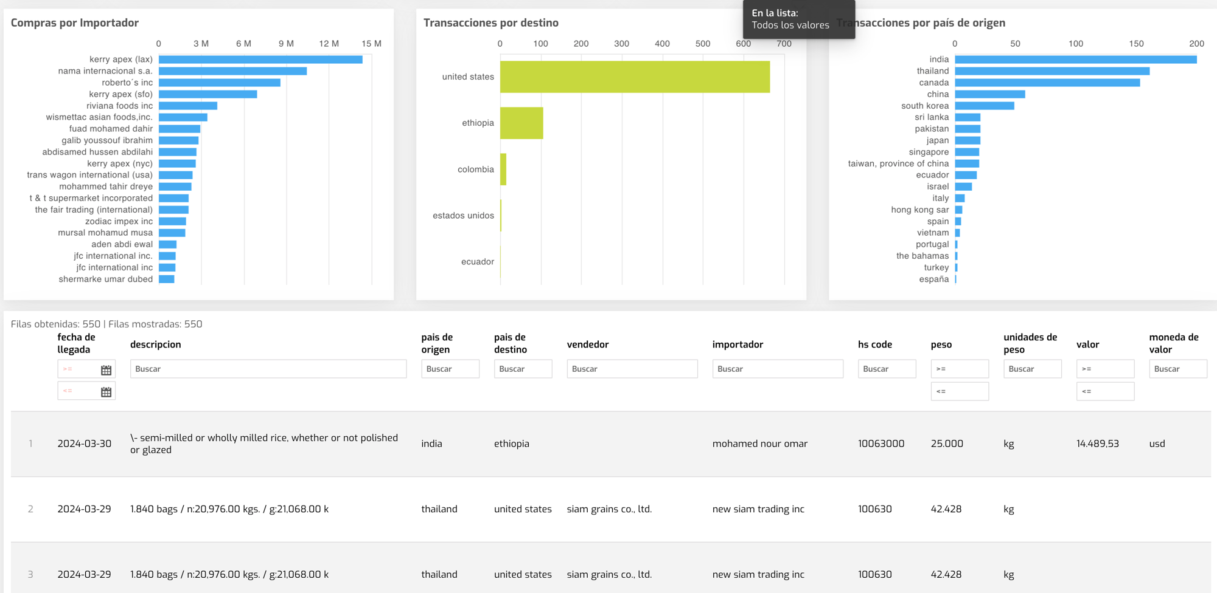Image resolution: width=1217 pixels, height=593 pixels.
Task: Open calendar for the arrival date <= filter
Action: coord(106,392)
